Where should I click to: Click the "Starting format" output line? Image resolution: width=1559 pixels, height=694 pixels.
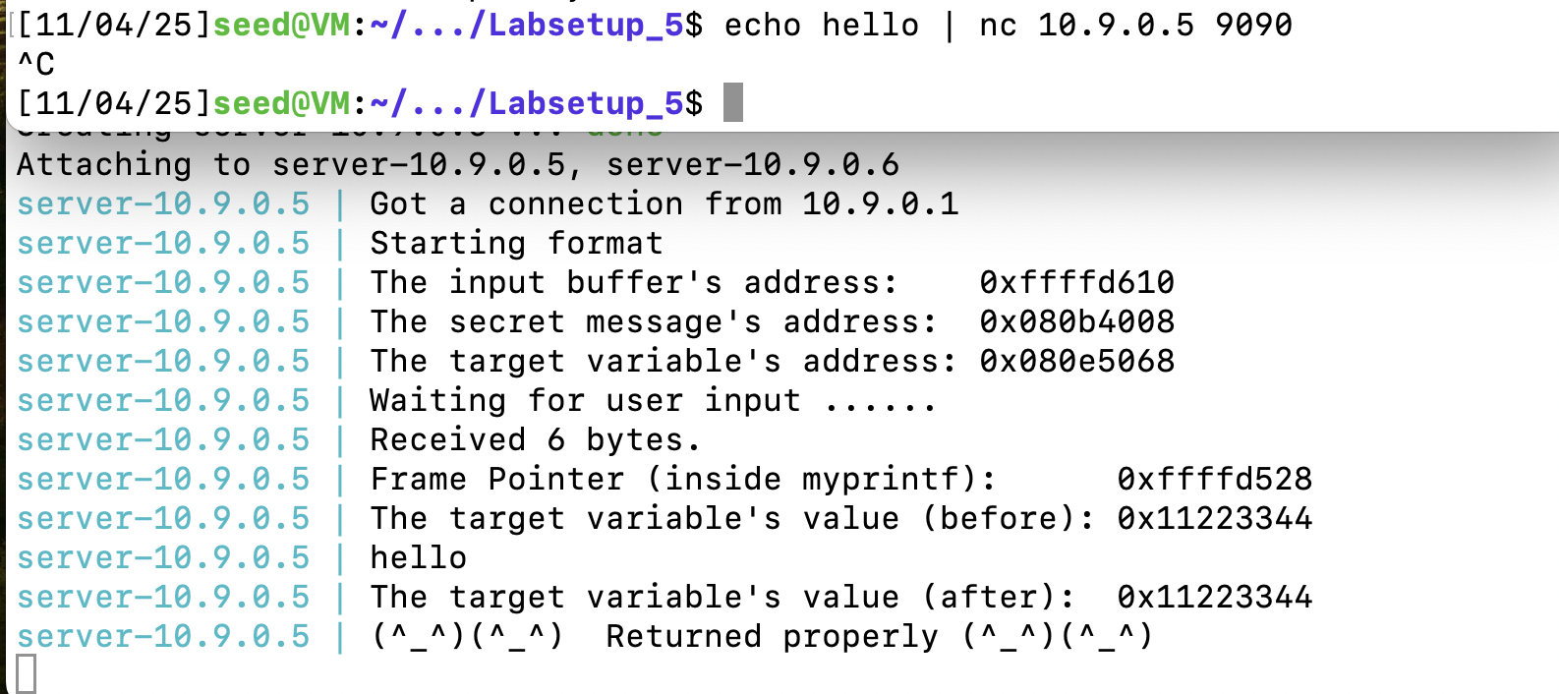point(516,244)
